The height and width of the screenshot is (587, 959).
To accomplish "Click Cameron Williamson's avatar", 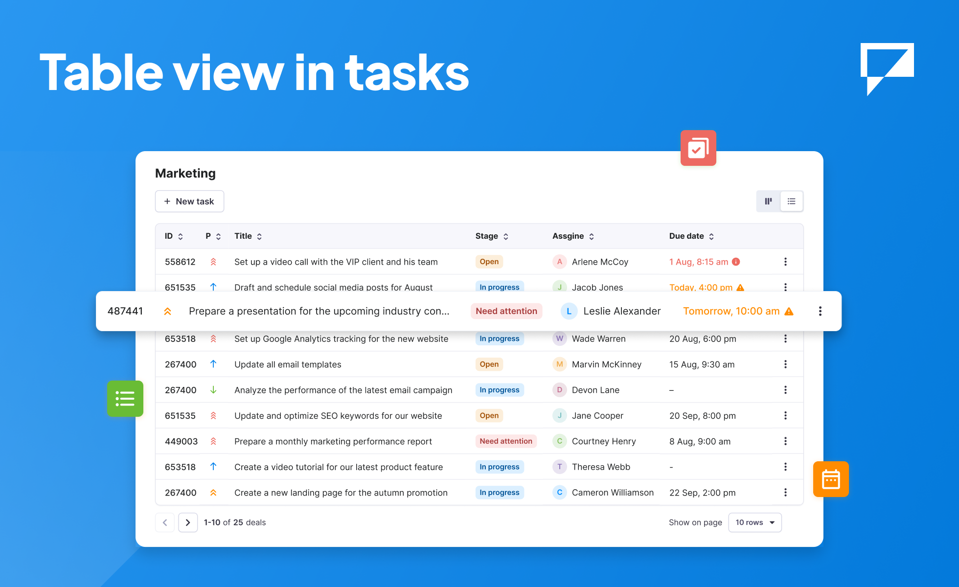I will tap(560, 493).
